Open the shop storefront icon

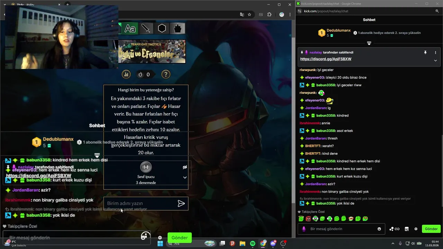[x=407, y=229]
